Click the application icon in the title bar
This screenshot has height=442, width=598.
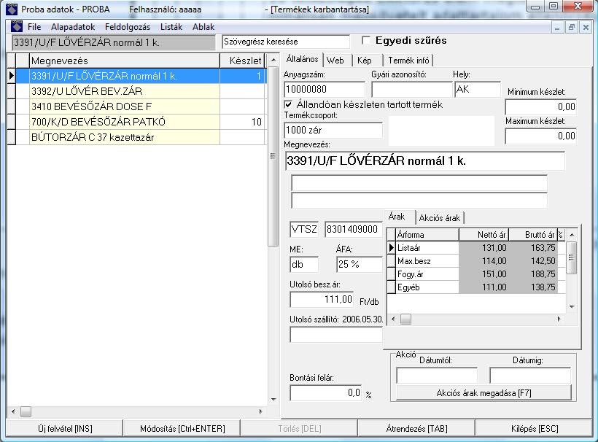10,9
